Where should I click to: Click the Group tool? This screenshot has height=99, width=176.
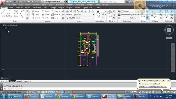(x=143, y=13)
